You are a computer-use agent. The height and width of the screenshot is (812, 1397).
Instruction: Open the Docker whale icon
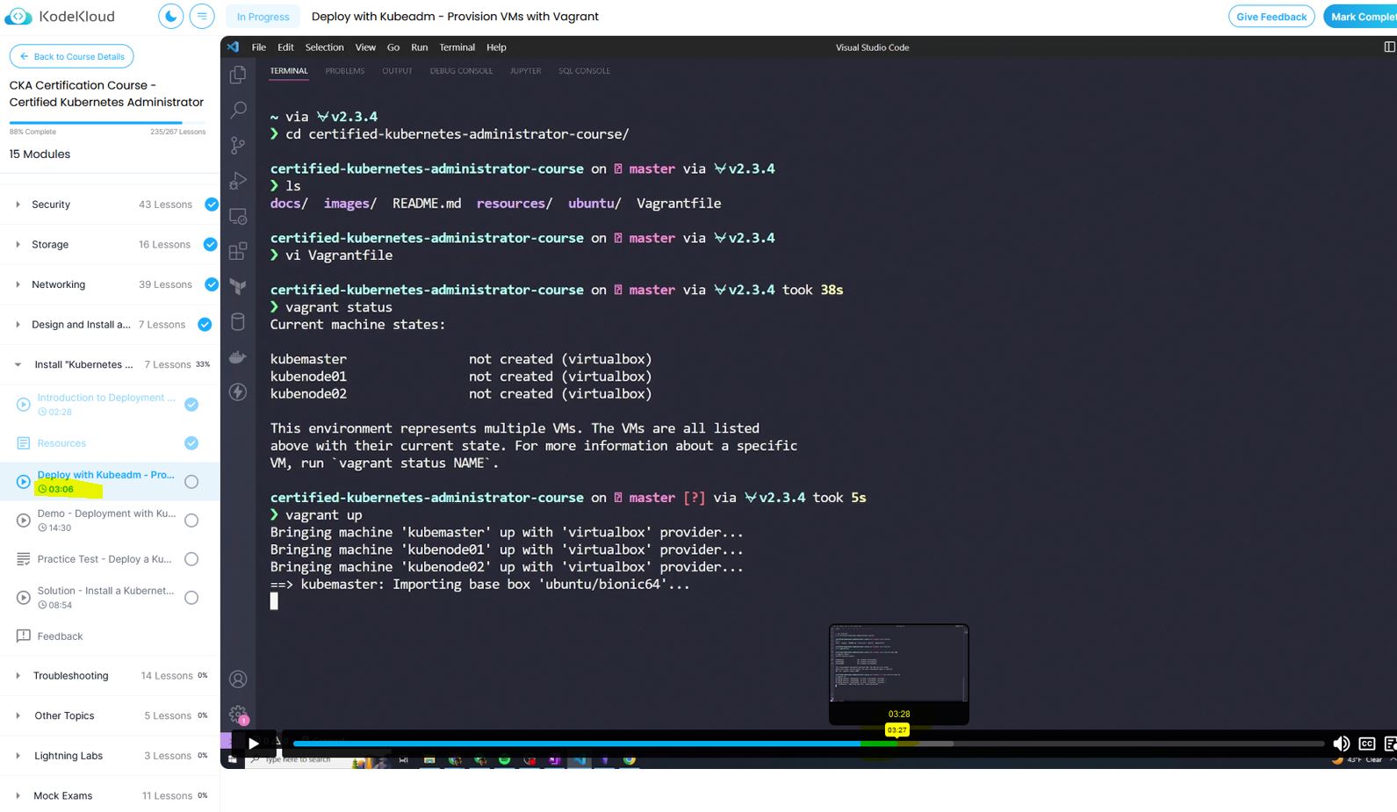pyautogui.click(x=238, y=356)
